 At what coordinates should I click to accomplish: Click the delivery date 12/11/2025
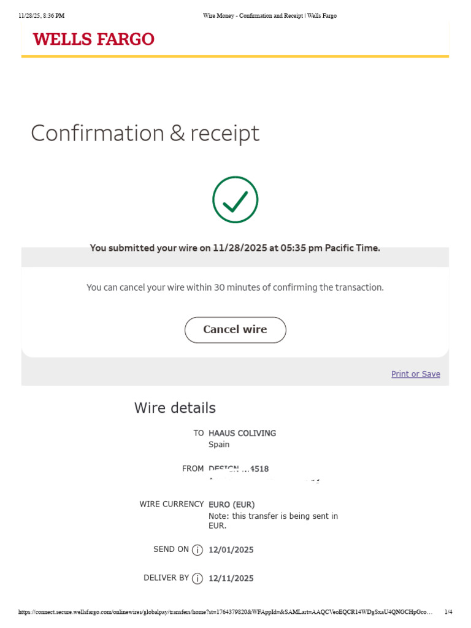[231, 578]
